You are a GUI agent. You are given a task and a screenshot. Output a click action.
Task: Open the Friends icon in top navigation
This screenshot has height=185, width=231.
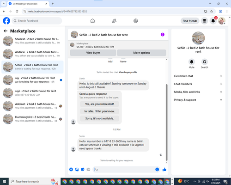[x=114, y=21]
